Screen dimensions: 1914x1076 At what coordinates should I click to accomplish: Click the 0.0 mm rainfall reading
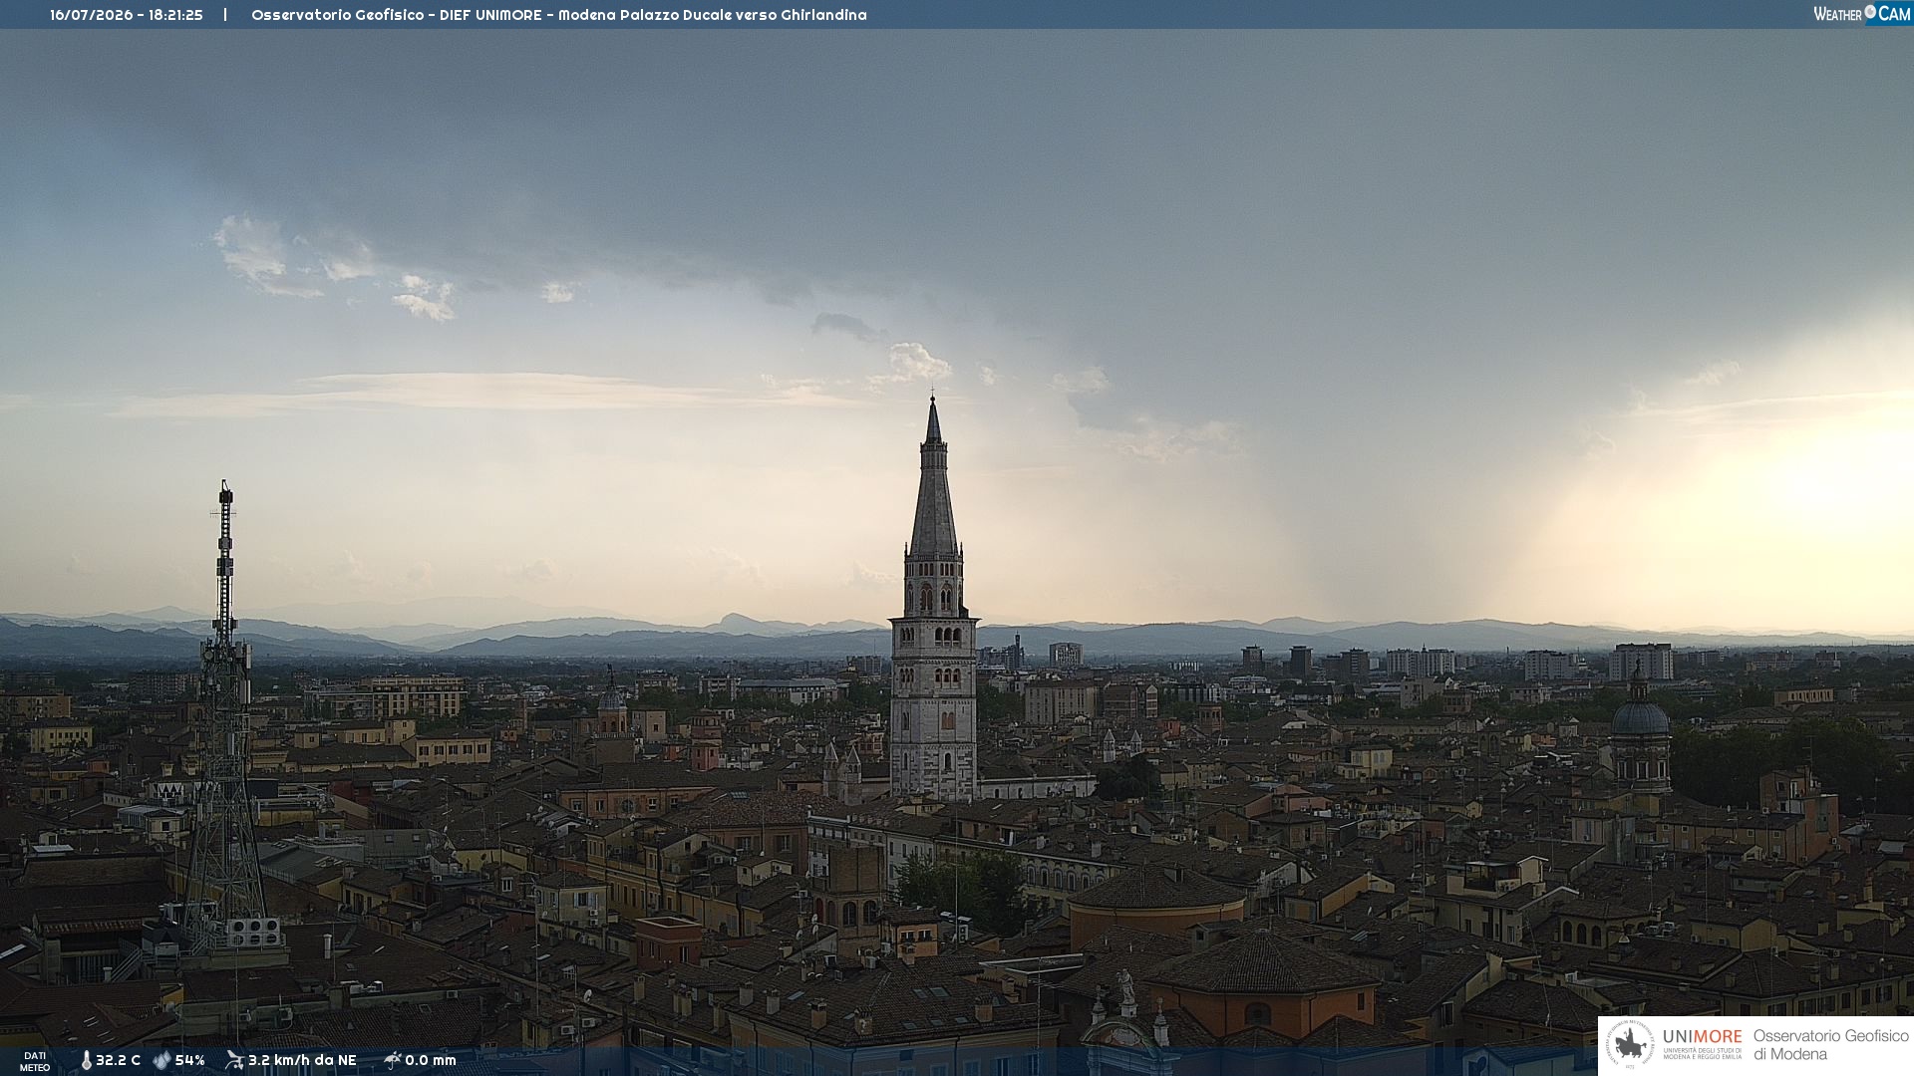pyautogui.click(x=431, y=1060)
